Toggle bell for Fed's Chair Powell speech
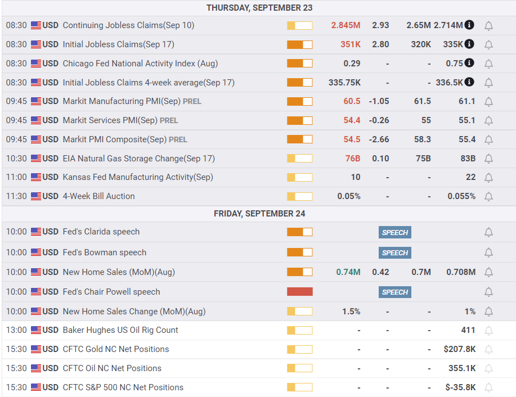516x397 pixels. [488, 292]
